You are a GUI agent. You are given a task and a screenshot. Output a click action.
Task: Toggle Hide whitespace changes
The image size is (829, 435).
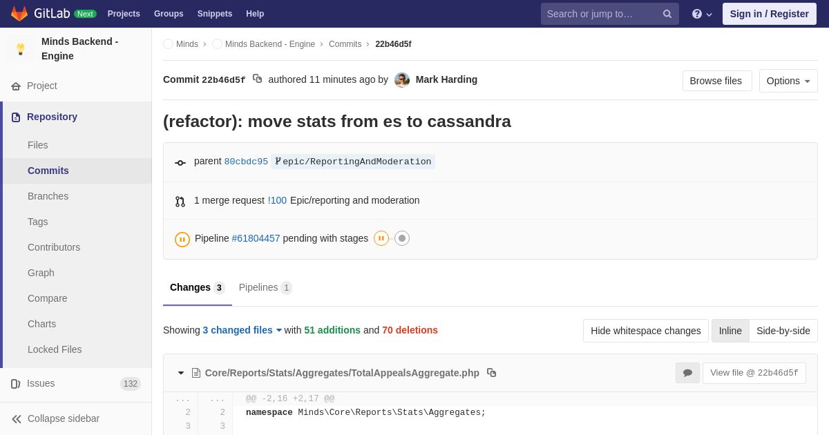click(x=645, y=331)
